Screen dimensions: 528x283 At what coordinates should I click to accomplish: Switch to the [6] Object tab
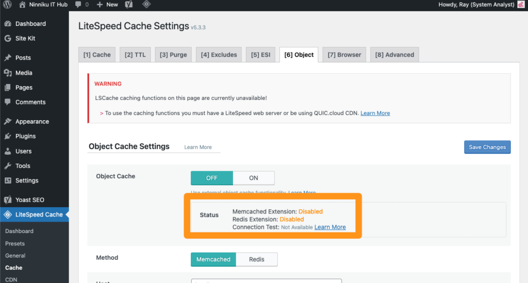(299, 55)
